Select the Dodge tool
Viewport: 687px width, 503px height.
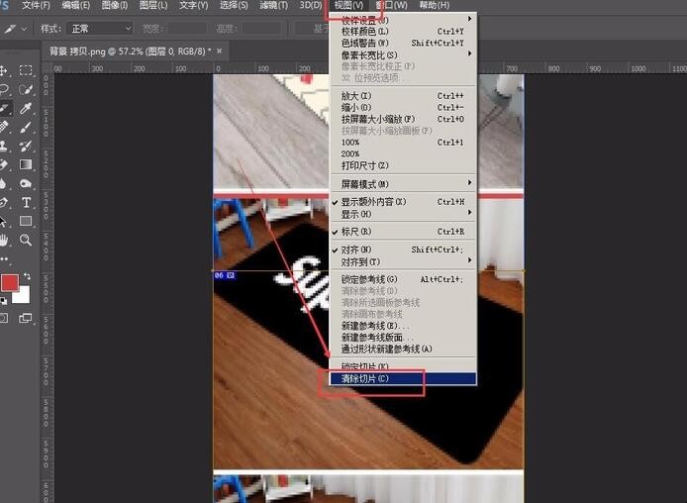pos(26,183)
